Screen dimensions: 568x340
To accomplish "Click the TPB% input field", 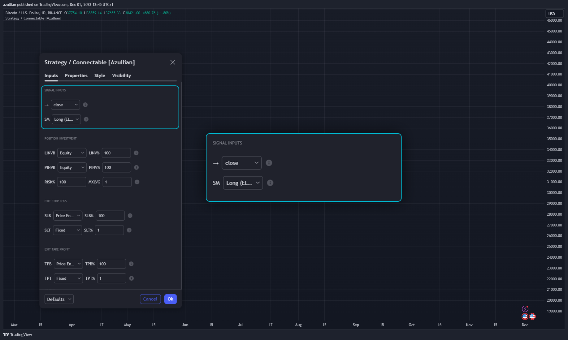I will [x=111, y=264].
